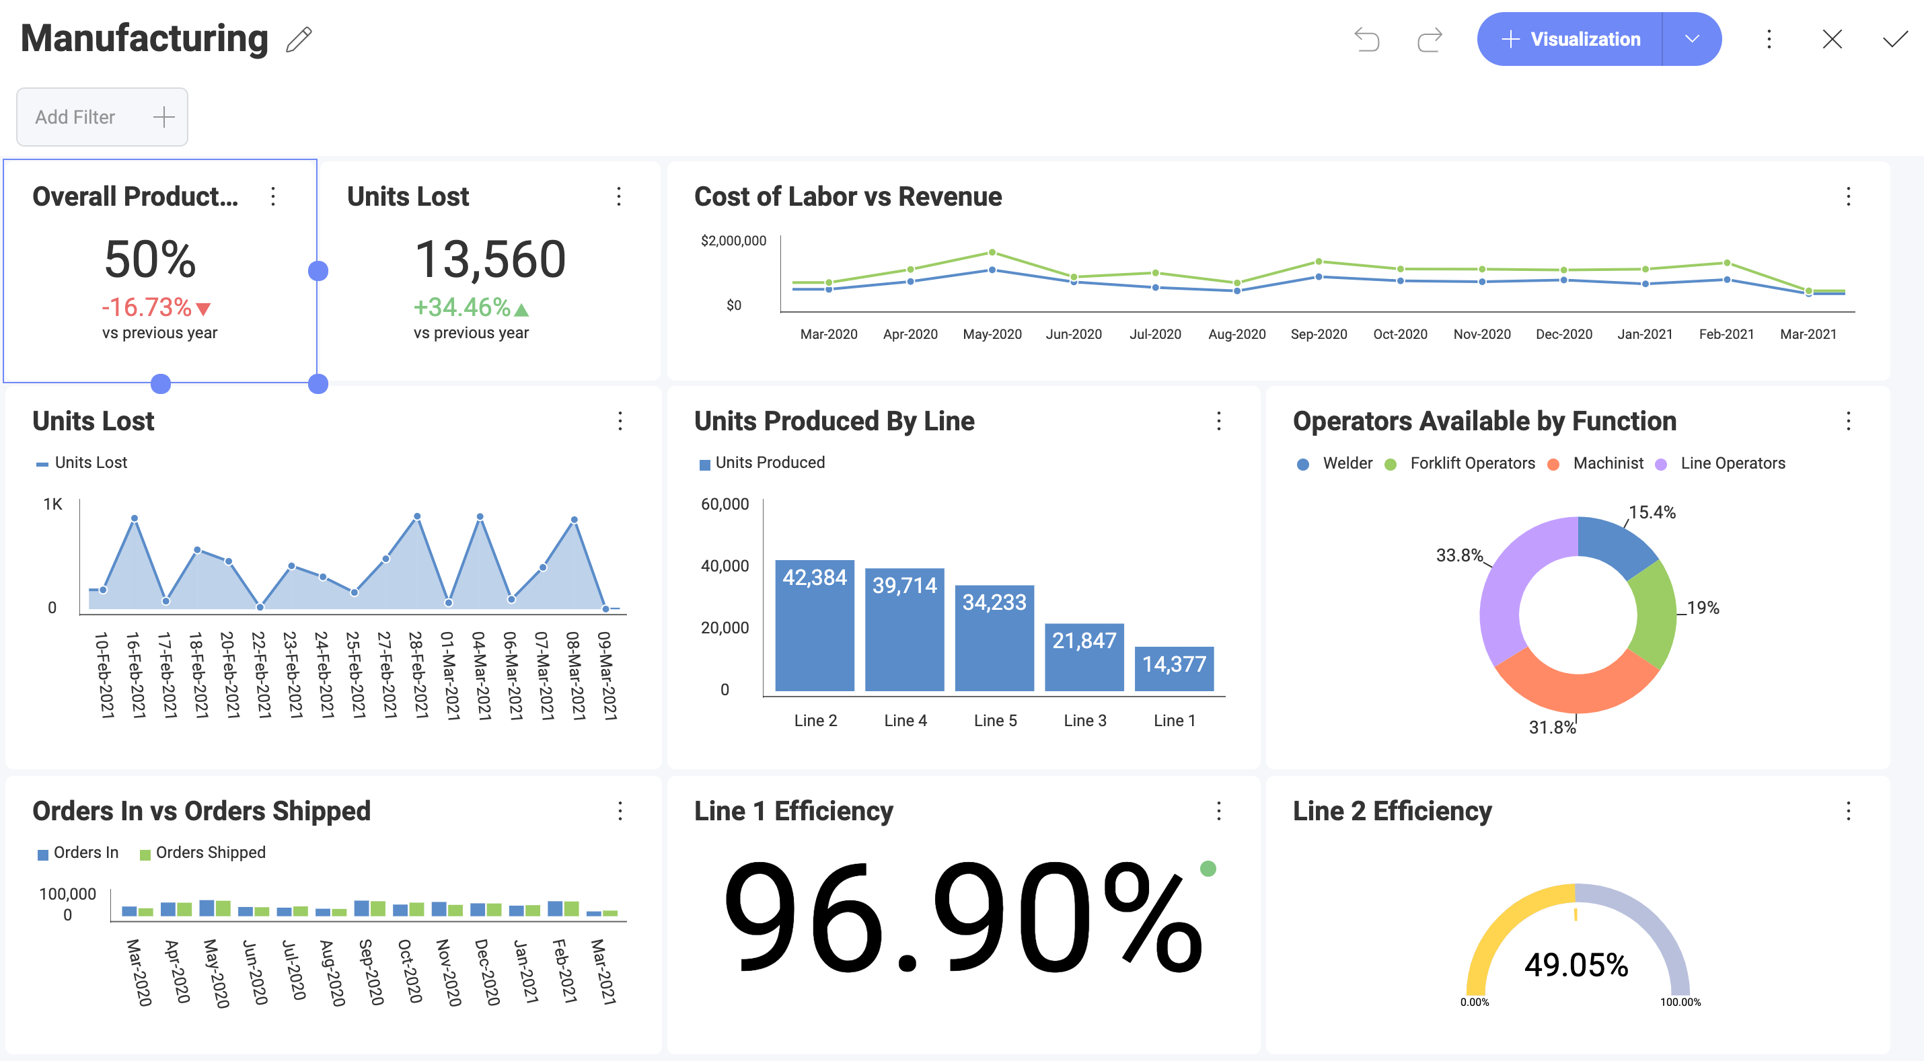
Task: Open the Overall Production tile options menu
Action: [x=272, y=196]
